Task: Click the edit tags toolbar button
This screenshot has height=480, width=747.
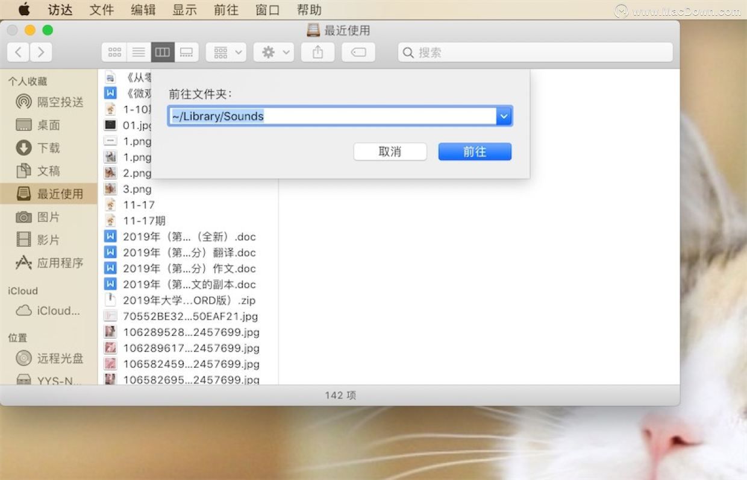Action: (358, 52)
